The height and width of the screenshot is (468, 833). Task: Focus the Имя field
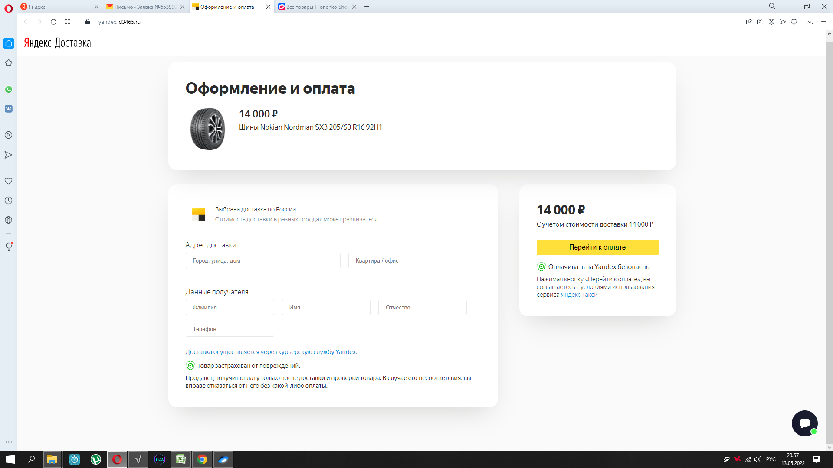[326, 308]
